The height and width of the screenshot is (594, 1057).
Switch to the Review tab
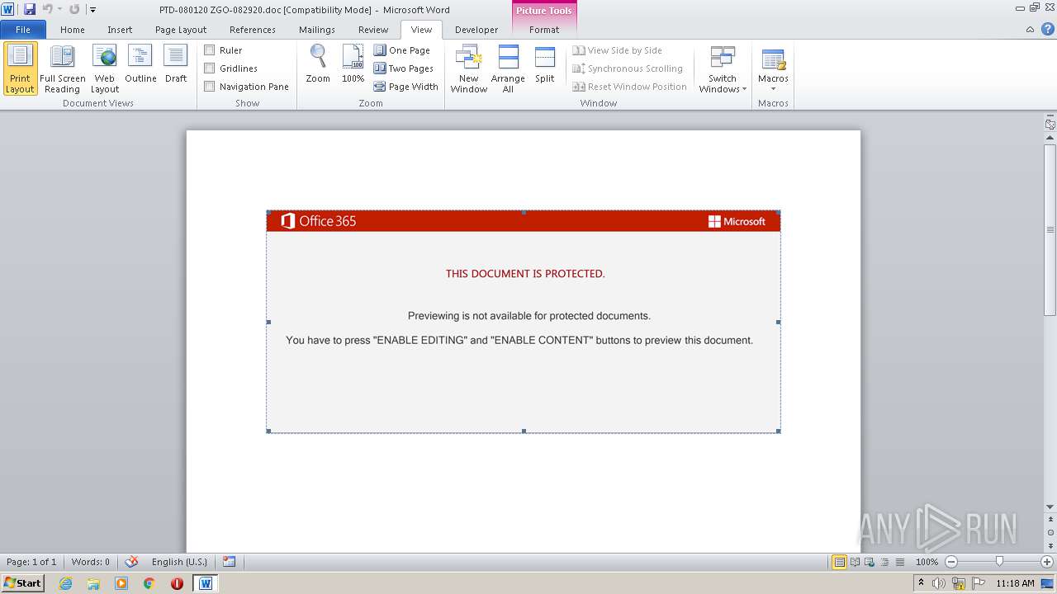pyautogui.click(x=373, y=30)
